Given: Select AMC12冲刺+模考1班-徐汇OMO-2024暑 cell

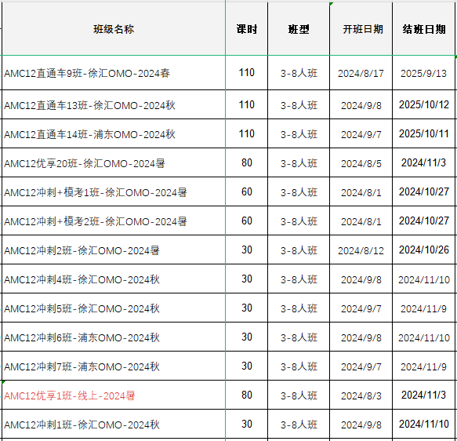Looking at the screenshot, I should pos(114,191).
